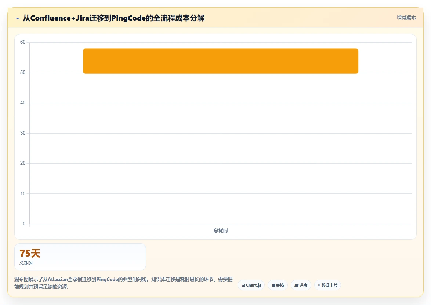This screenshot has width=431, height=305.
Task: Click the y-axis tick label 50
Action: pyautogui.click(x=23, y=73)
